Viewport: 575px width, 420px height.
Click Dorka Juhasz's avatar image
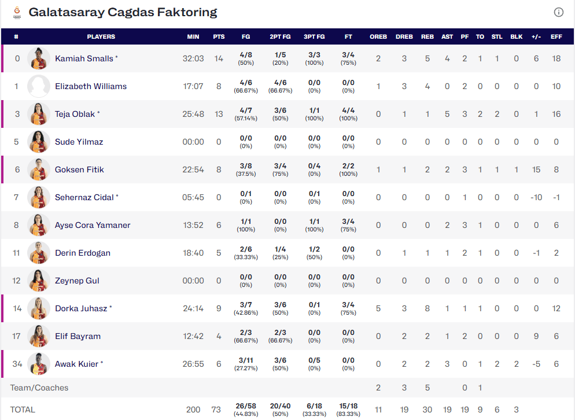[x=39, y=308]
